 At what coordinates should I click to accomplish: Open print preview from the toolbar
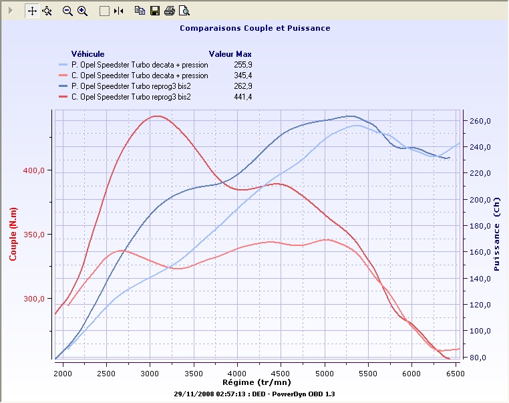pos(184,11)
